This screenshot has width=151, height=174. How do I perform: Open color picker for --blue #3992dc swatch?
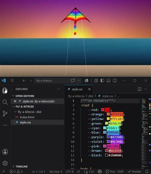pos(105,133)
